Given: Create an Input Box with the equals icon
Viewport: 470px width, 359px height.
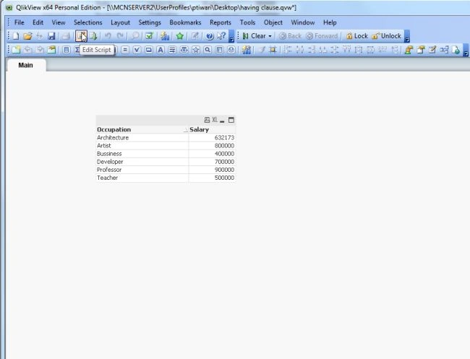Looking at the screenshot, I should 125,50.
